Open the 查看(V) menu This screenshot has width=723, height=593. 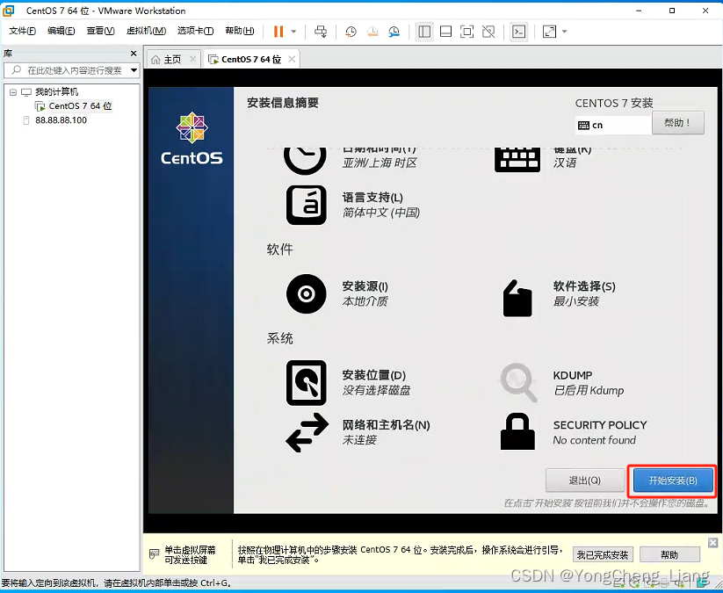click(100, 31)
